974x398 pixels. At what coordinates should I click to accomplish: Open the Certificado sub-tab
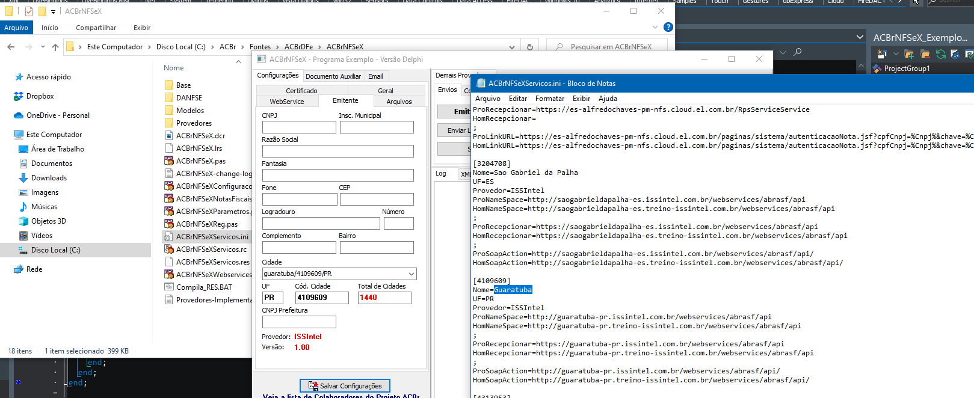tap(301, 91)
